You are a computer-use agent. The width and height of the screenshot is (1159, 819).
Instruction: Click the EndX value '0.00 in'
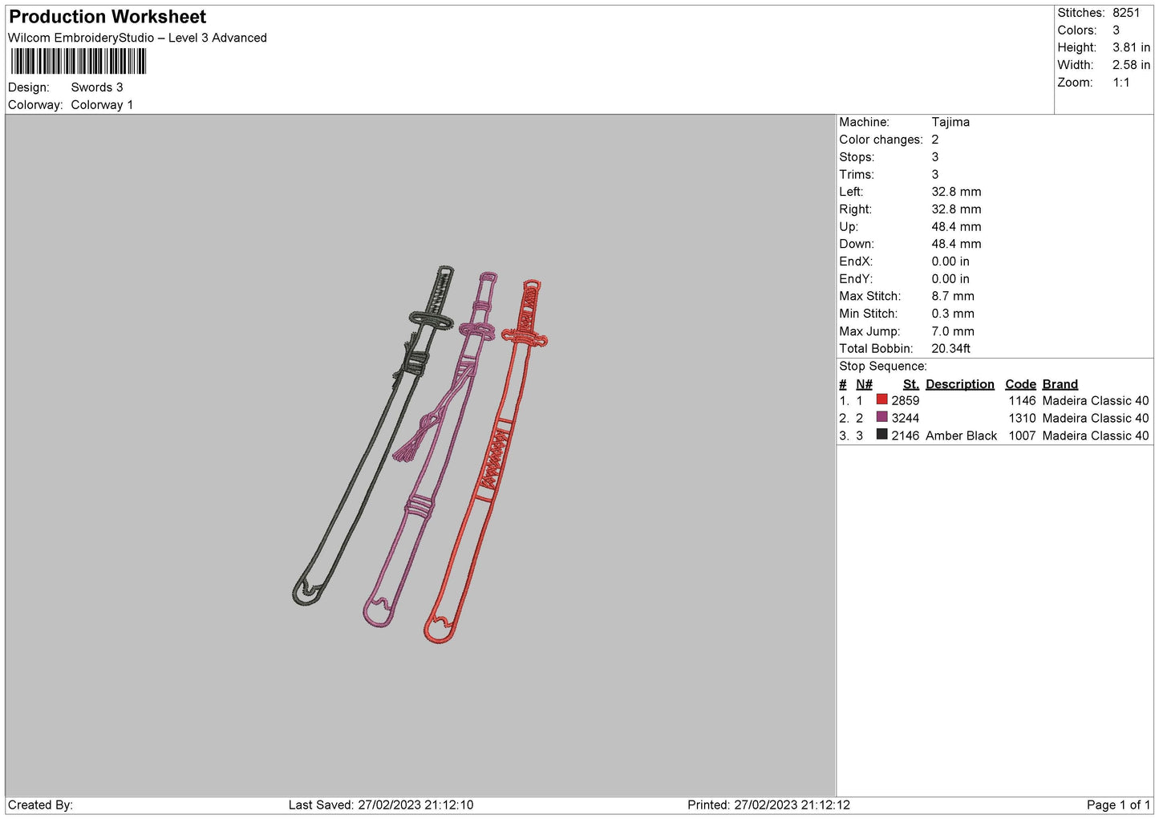pyautogui.click(x=950, y=262)
